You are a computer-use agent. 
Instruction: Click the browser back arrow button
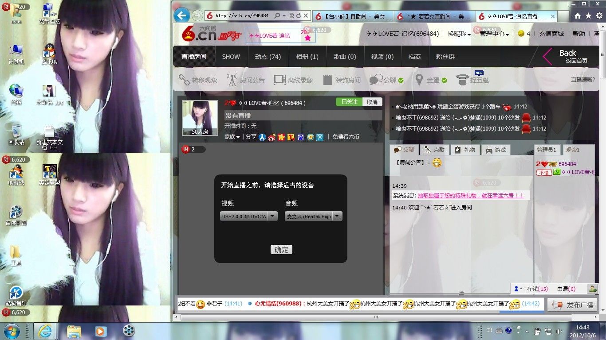pyautogui.click(x=181, y=15)
